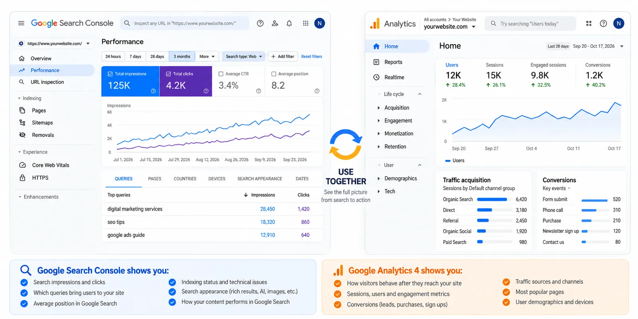Open the Search type: Web dropdown
The width and height of the screenshot is (638, 319).
pyautogui.click(x=244, y=57)
